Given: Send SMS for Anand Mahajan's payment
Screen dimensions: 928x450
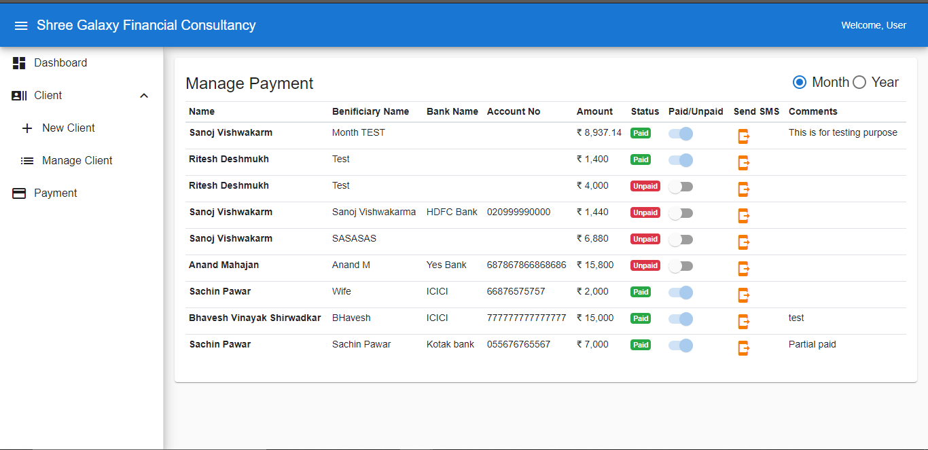Looking at the screenshot, I should (743, 268).
